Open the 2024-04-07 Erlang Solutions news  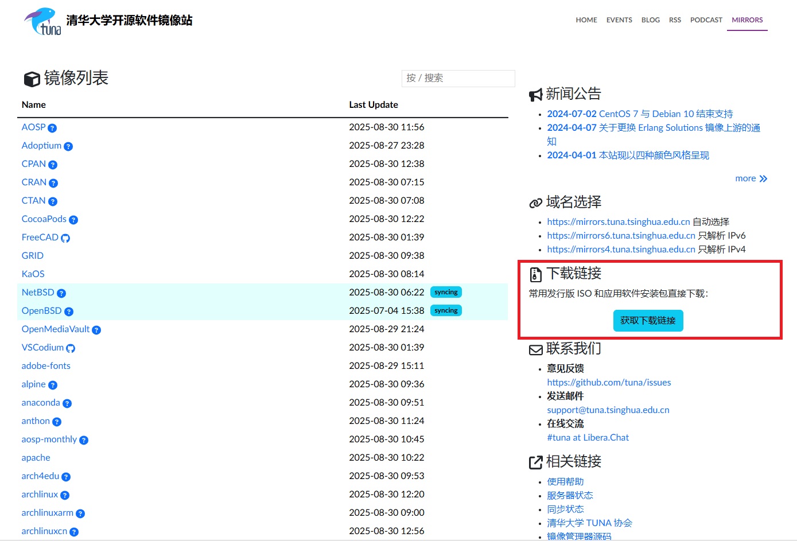(x=654, y=134)
